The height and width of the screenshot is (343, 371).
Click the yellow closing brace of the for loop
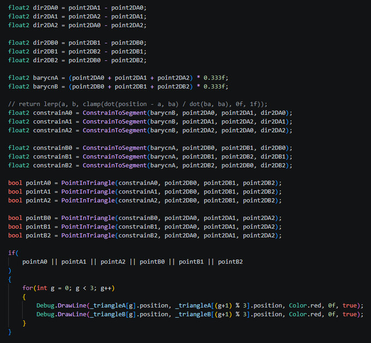coord(24,323)
